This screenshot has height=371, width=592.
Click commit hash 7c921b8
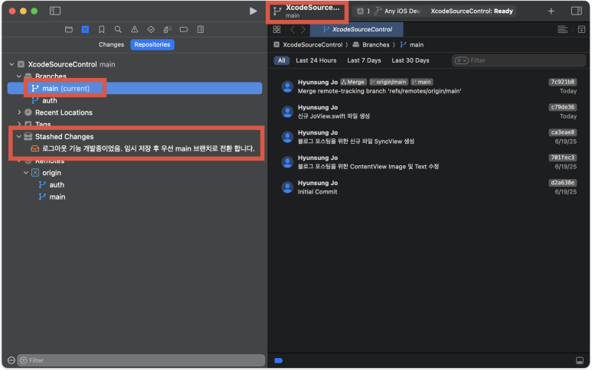[563, 82]
